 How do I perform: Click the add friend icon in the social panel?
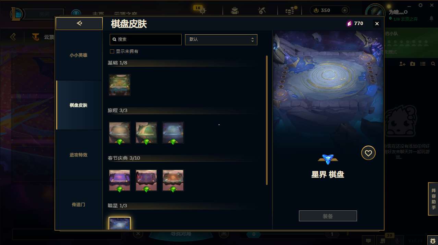(402, 64)
